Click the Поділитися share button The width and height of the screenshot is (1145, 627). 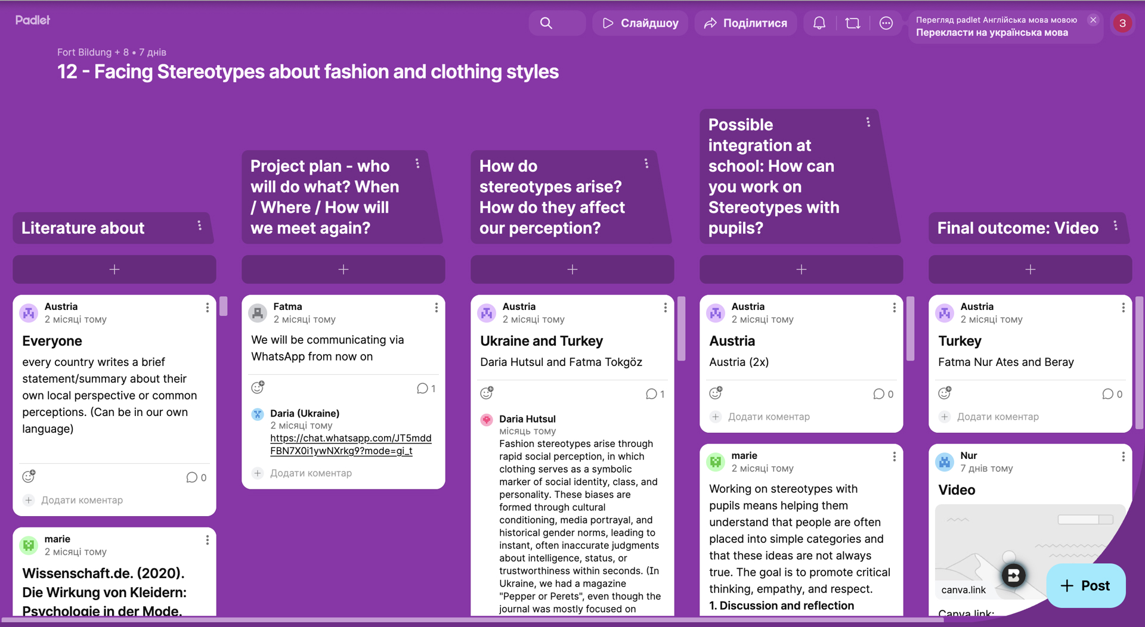(745, 23)
